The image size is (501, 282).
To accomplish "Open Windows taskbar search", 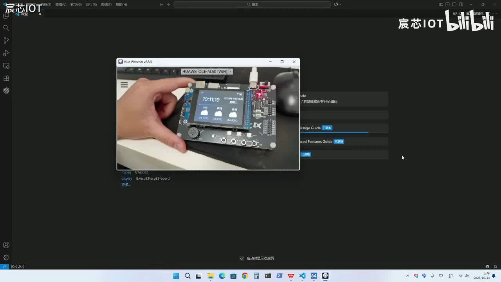I will 187,276.
